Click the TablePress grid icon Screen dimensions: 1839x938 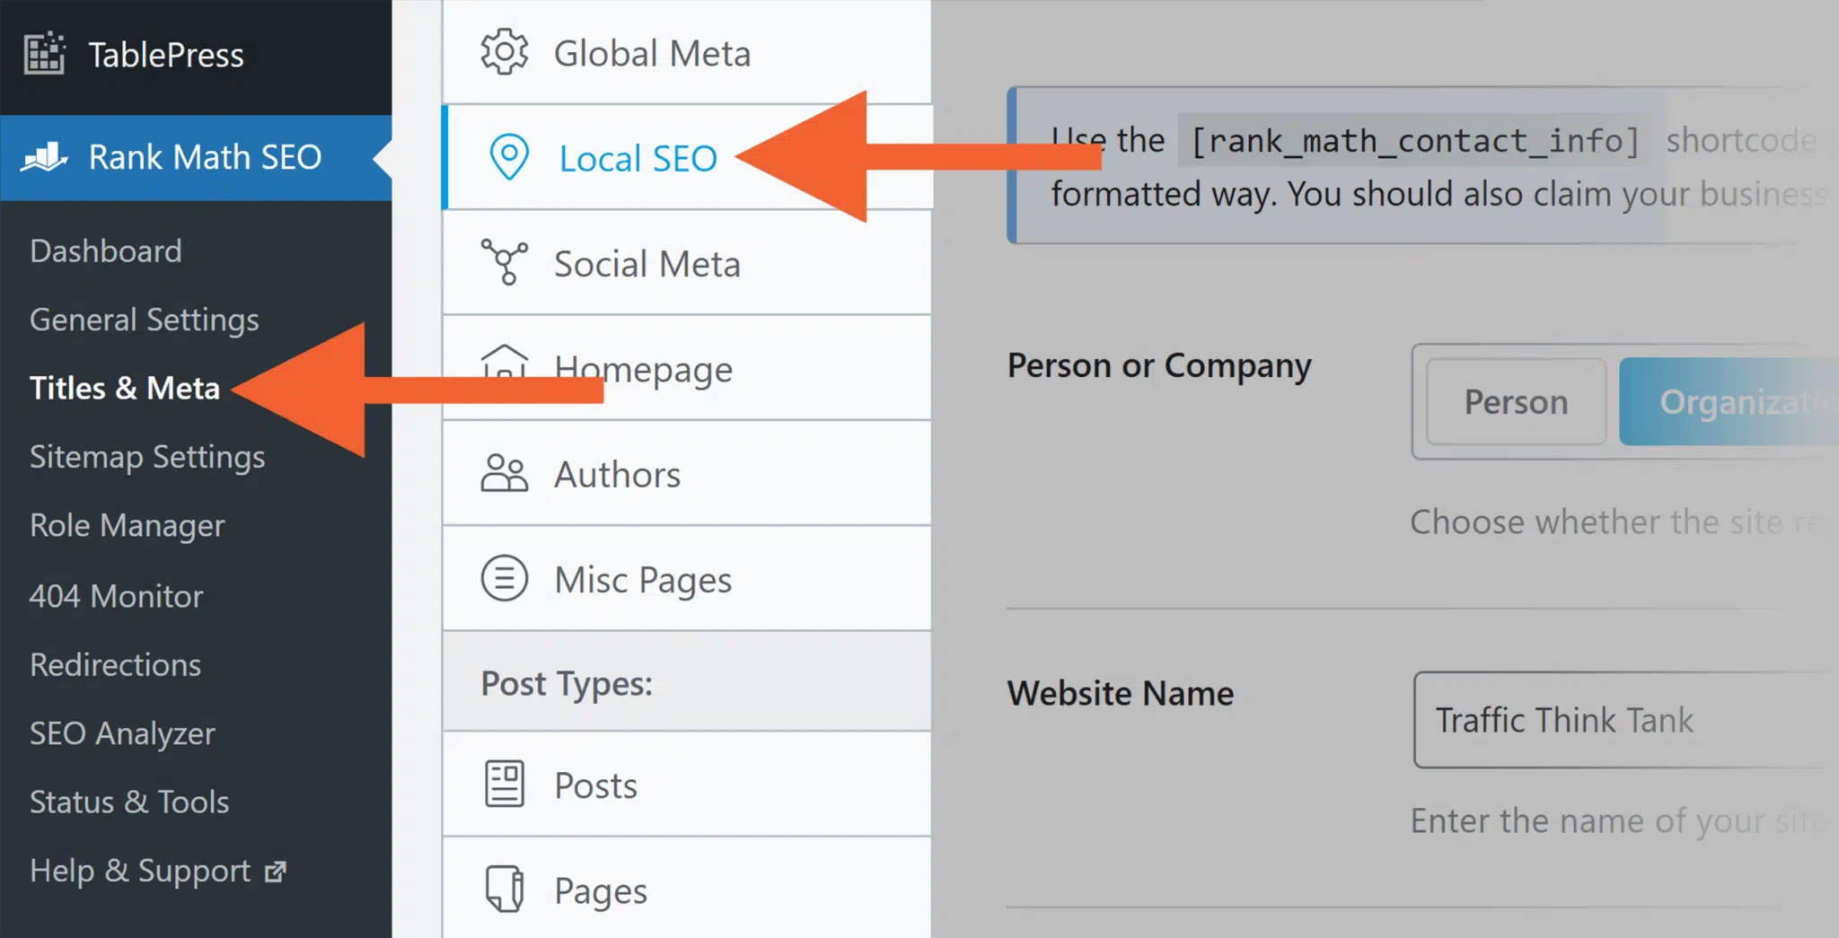pos(45,54)
